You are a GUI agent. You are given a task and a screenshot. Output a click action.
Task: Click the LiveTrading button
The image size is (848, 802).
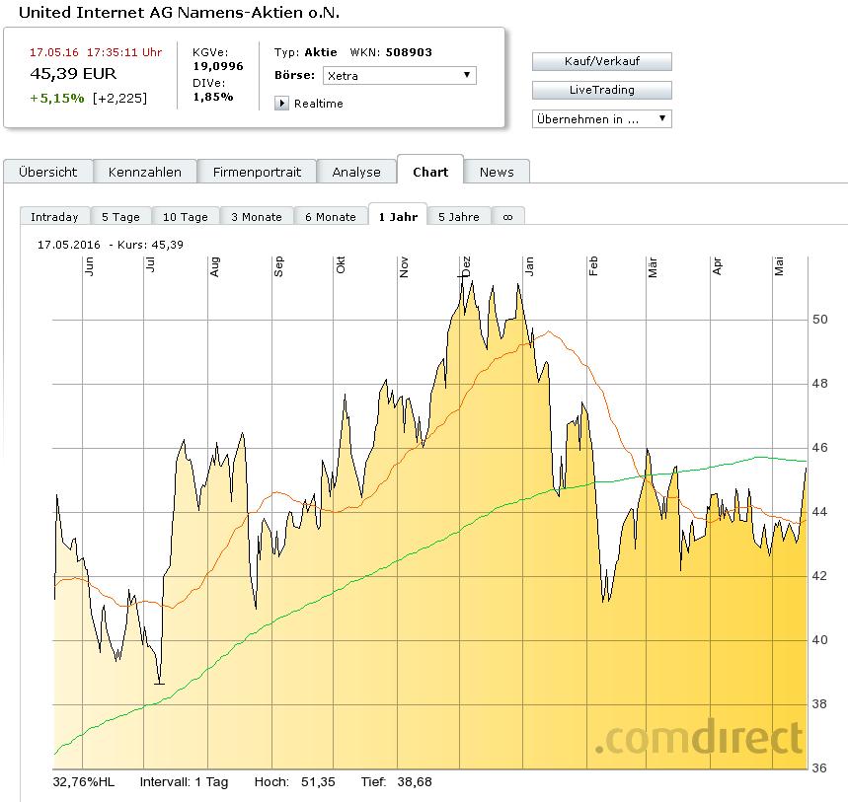(x=602, y=90)
